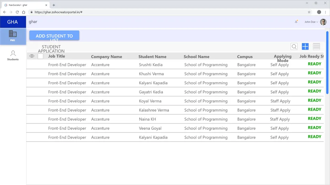Click the site lock icon in address bar
This screenshot has width=330, height=185.
coord(32,12)
